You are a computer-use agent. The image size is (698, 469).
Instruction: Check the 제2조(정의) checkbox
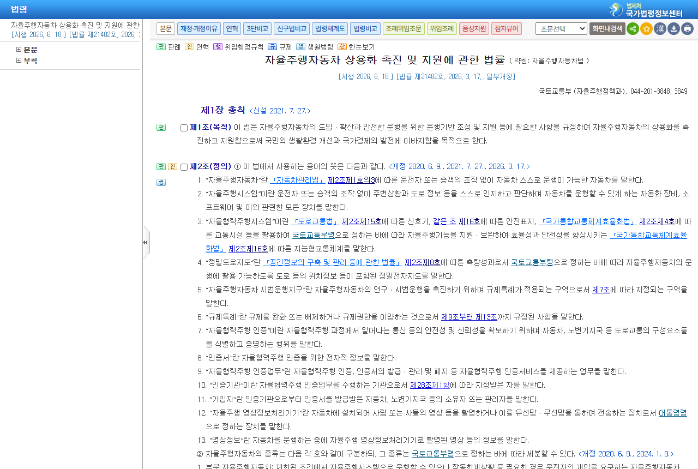point(184,167)
